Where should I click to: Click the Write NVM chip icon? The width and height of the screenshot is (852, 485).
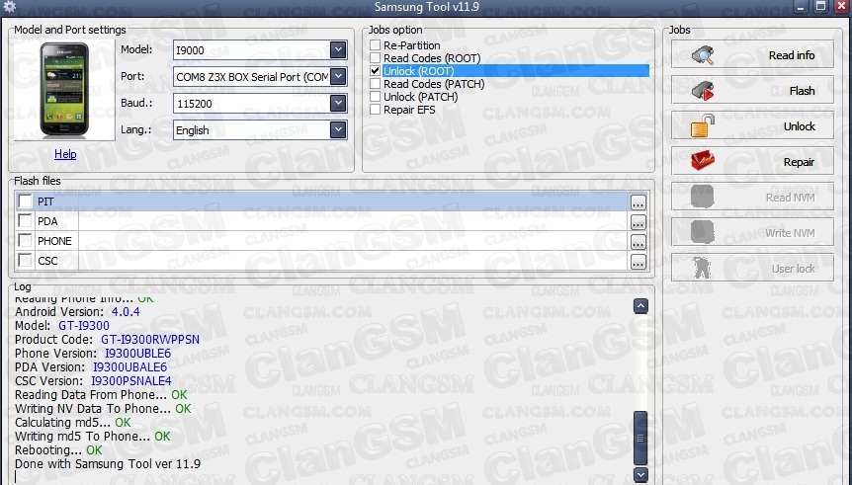[702, 232]
